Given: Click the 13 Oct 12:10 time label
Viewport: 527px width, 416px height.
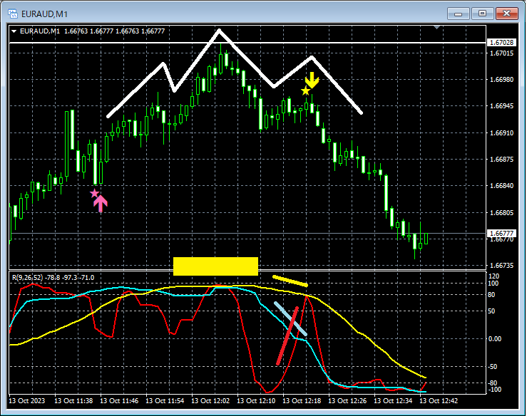Looking at the screenshot, I should pyautogui.click(x=256, y=400).
